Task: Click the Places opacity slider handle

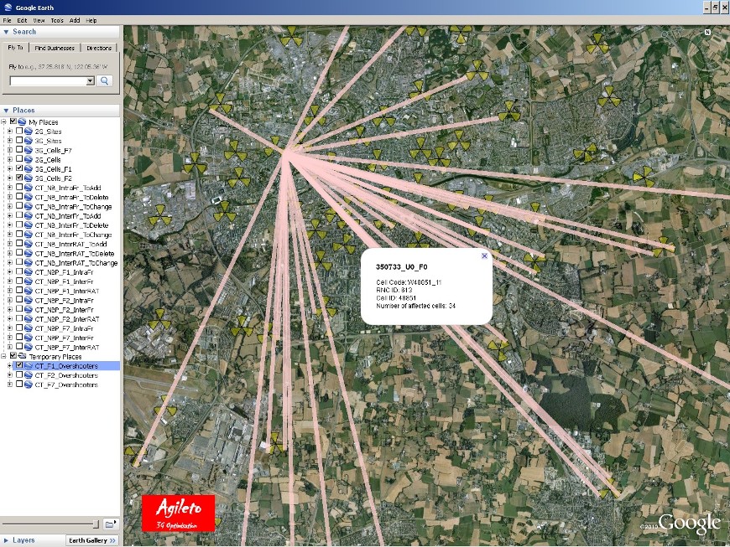Action: tap(95, 524)
